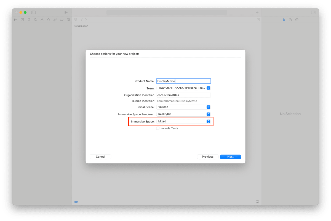
Task: Toggle the left navigator sidebar visibility
Action: pos(33,12)
